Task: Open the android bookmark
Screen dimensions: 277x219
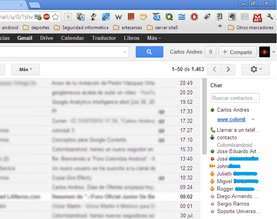Action: 10,28
